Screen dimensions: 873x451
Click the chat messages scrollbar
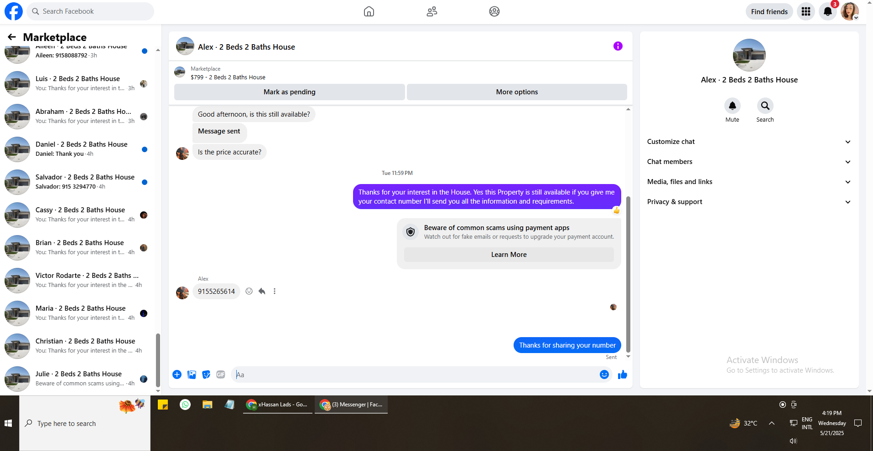click(628, 275)
